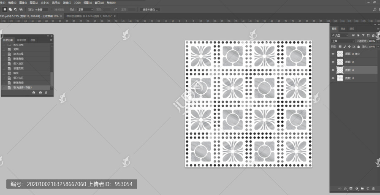Choose Intersect with Selection mode icon
The height and width of the screenshot is (195, 380).
[21, 9]
